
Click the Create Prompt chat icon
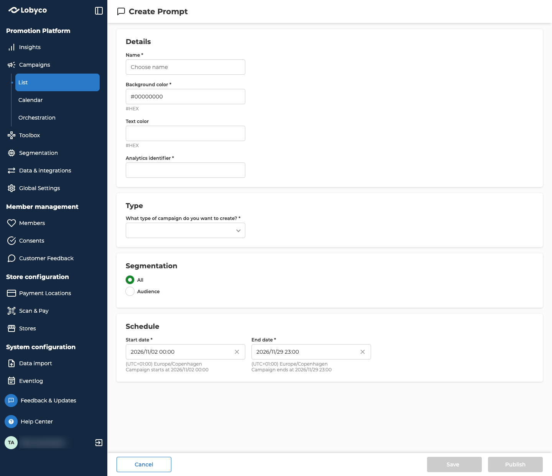coord(121,11)
